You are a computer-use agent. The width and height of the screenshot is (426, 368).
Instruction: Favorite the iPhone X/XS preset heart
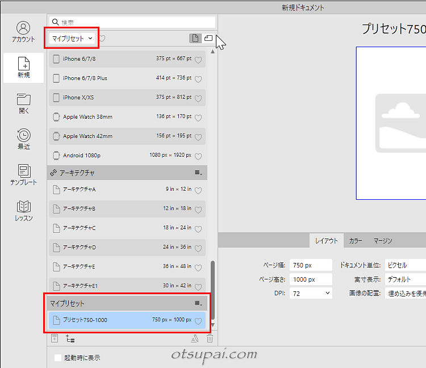coord(198,98)
